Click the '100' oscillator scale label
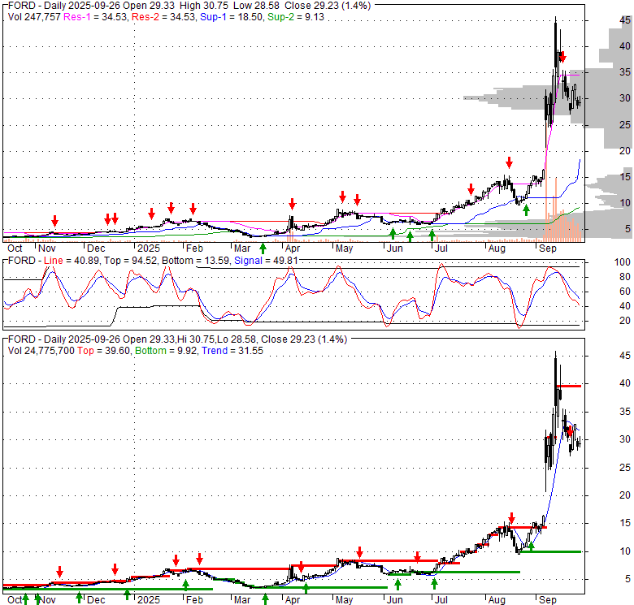 [623, 262]
